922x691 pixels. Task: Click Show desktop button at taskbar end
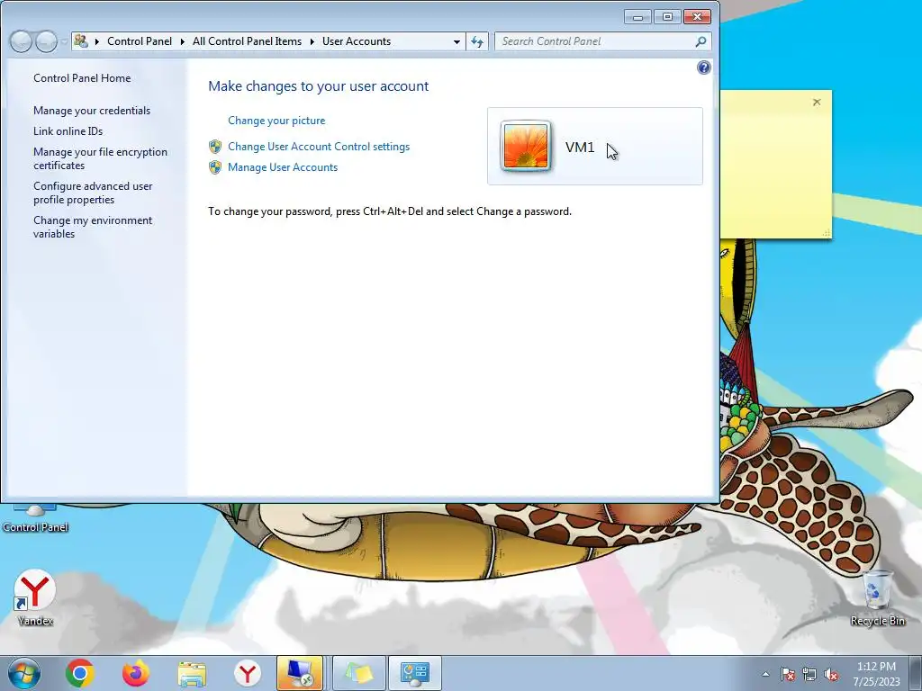pyautogui.click(x=916, y=673)
